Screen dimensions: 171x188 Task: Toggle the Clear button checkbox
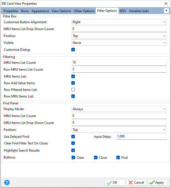pos(73,157)
